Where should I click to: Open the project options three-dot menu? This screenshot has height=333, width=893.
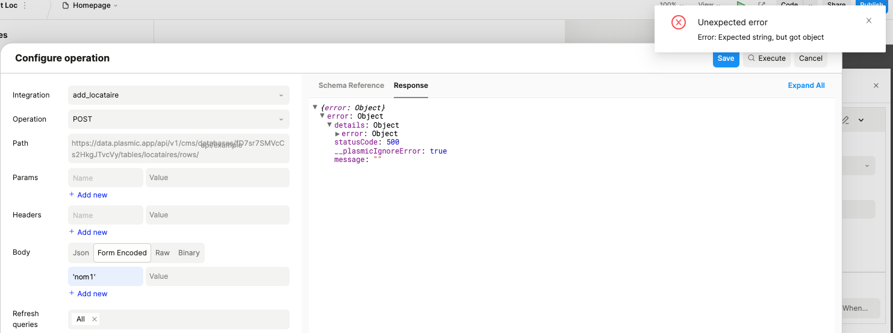25,5
